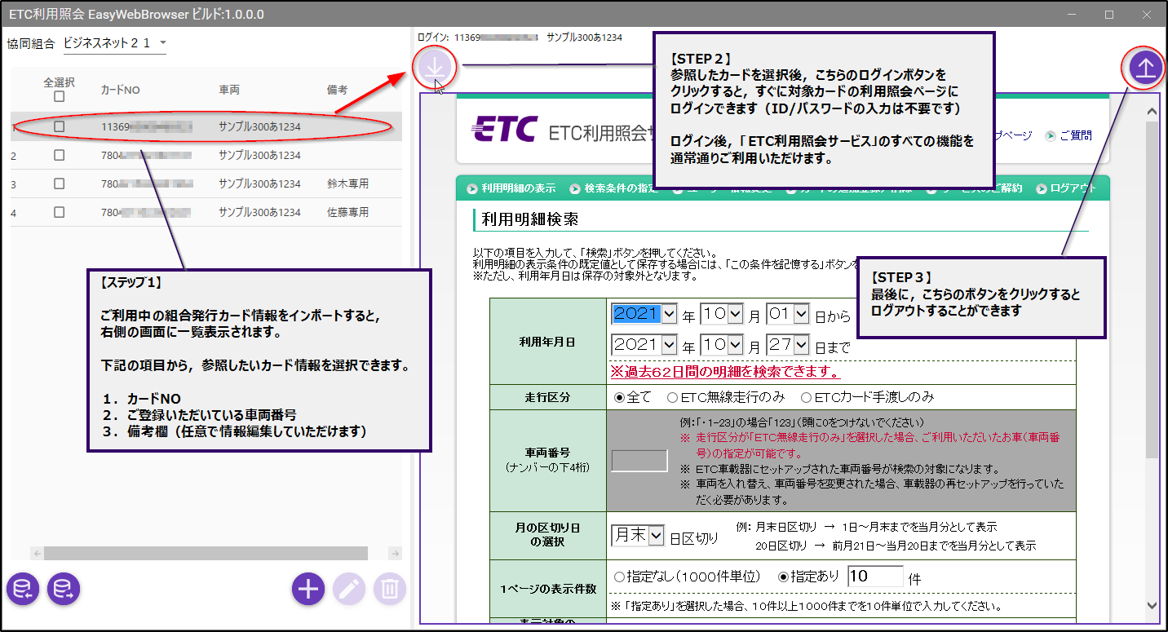Add a new card with plus button

308,589
